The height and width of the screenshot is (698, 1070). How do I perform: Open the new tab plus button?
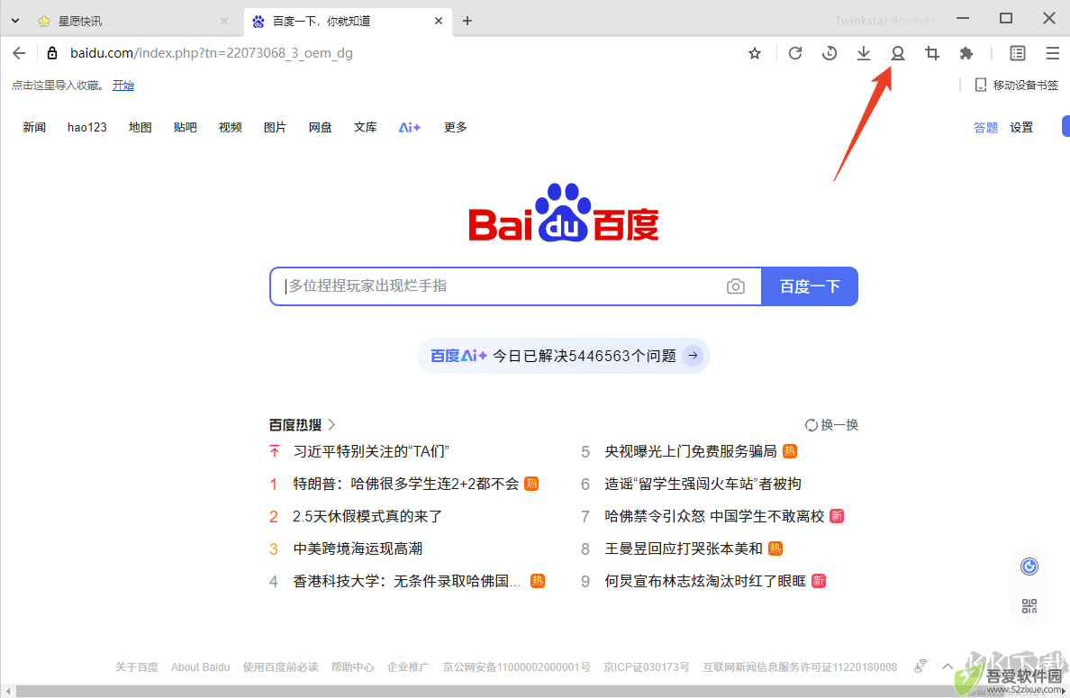[467, 21]
